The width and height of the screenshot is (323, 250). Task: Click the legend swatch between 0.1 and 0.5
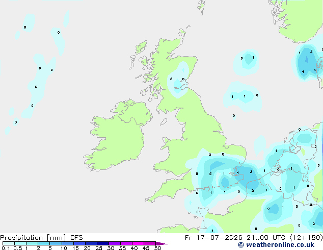pyautogui.click(x=9, y=243)
